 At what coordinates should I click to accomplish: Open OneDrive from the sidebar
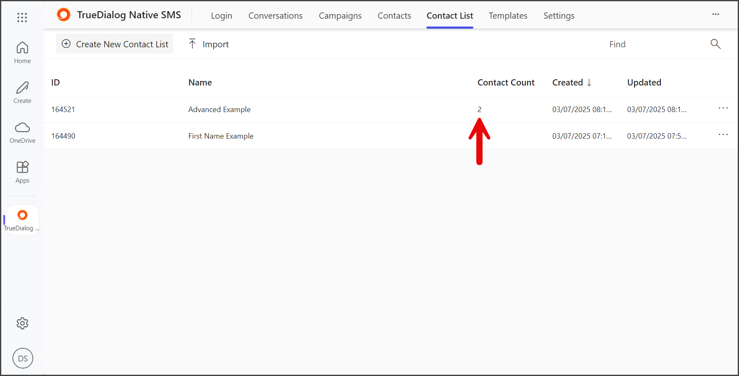click(22, 132)
